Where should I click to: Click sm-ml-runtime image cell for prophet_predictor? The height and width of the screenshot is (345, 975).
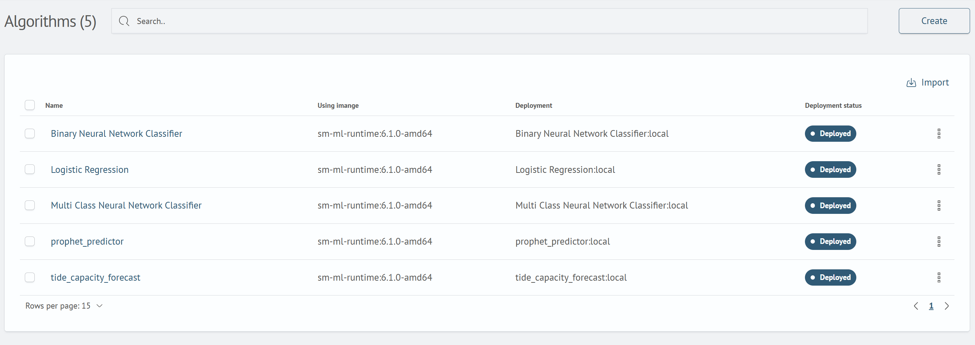click(375, 241)
